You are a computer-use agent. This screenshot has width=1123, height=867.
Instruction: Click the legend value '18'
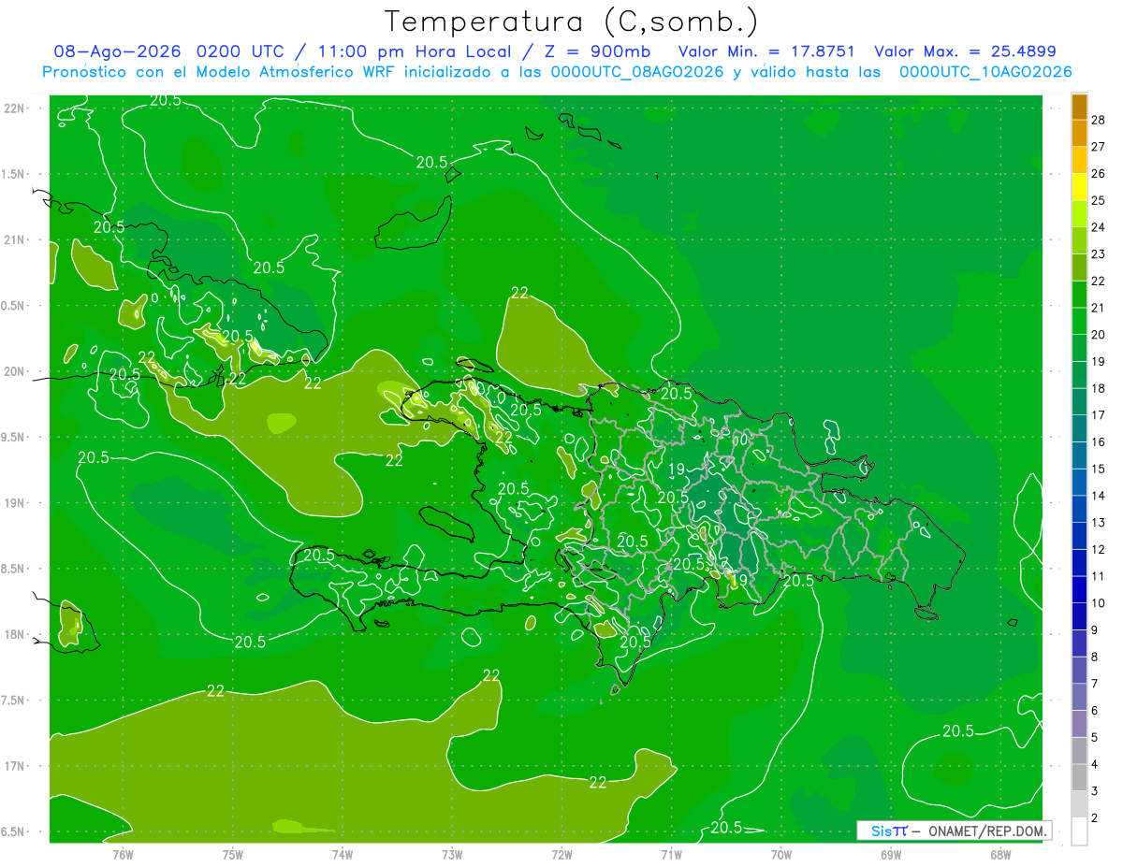pos(1099,388)
